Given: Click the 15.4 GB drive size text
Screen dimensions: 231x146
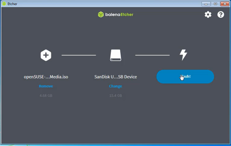Looking at the screenshot, I should (116, 95).
